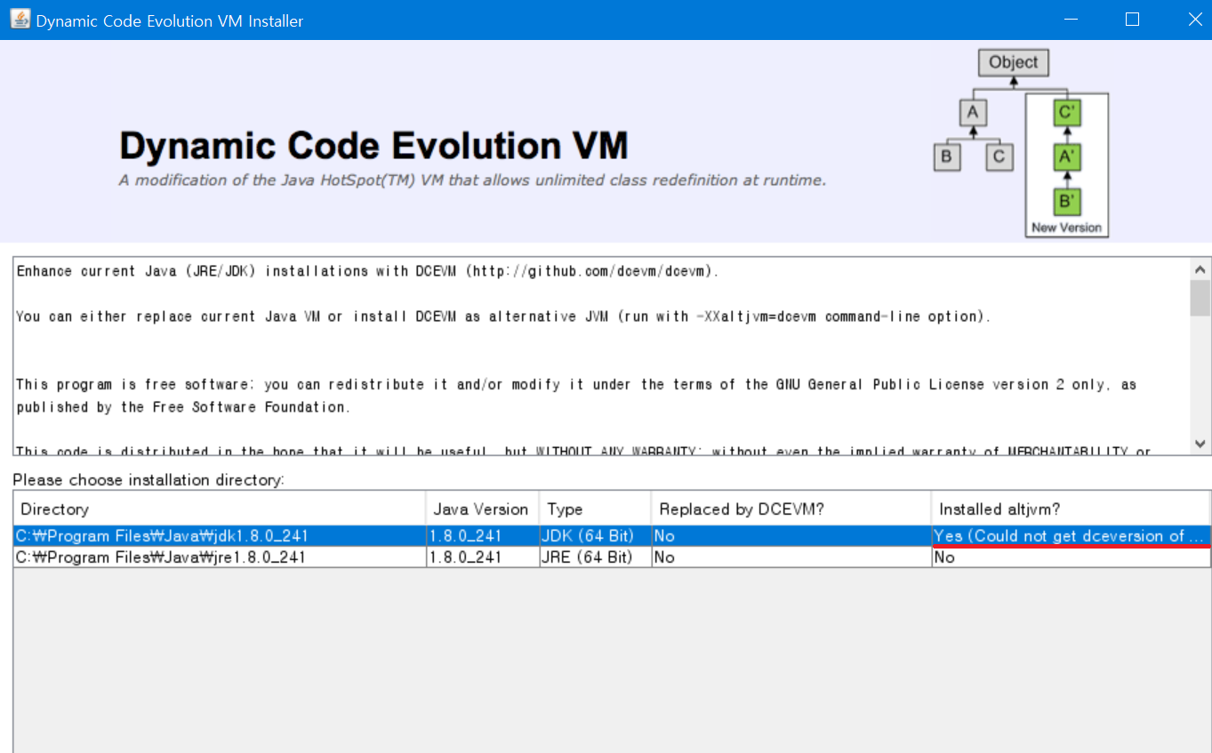
Task: Click the Dynamic Code Evolution VM heading
Action: [x=373, y=145]
